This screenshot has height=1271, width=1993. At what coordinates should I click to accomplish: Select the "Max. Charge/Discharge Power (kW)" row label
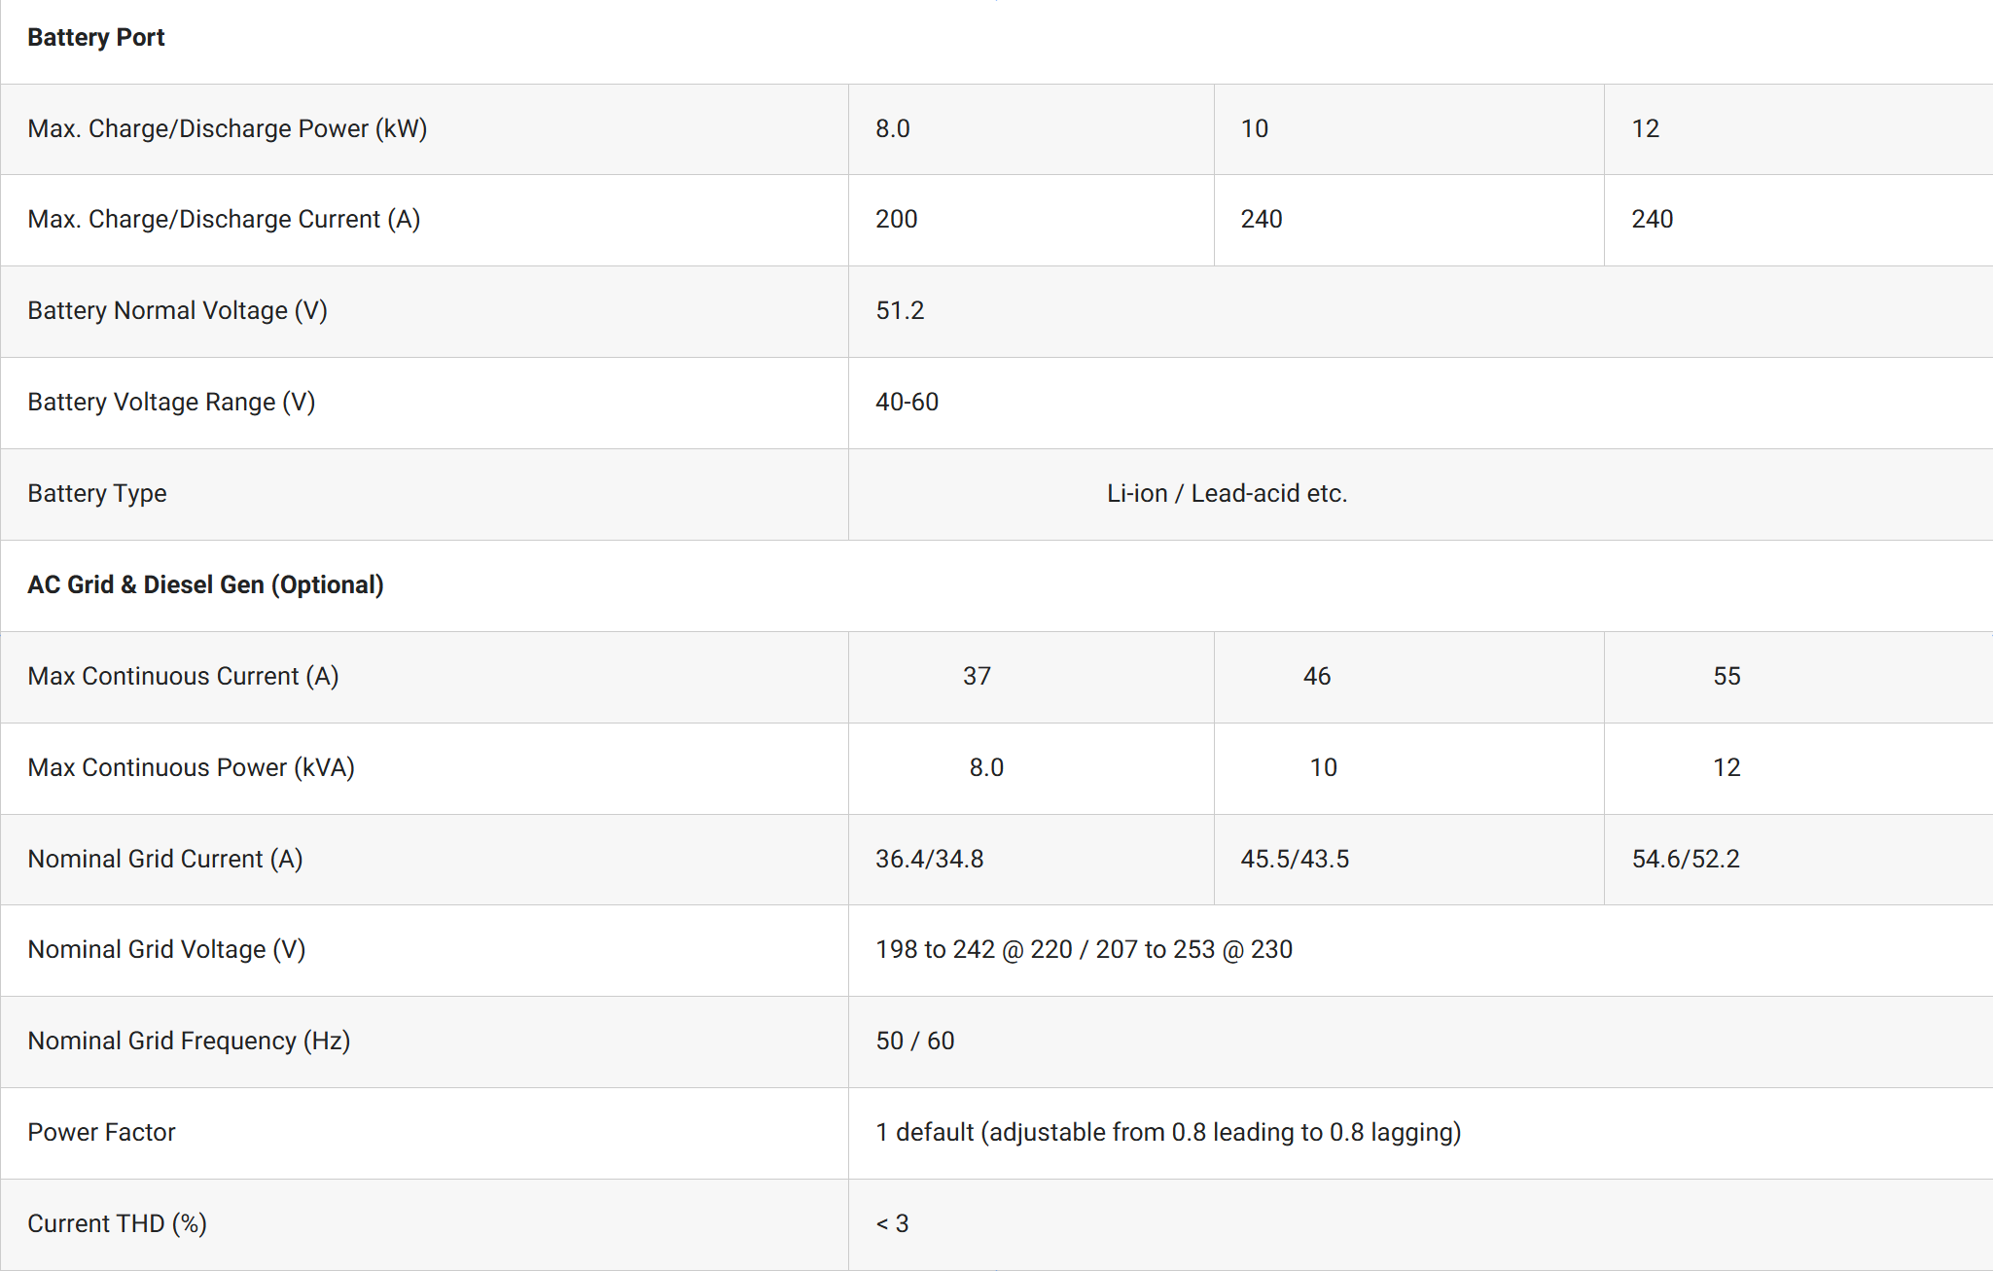(x=228, y=128)
